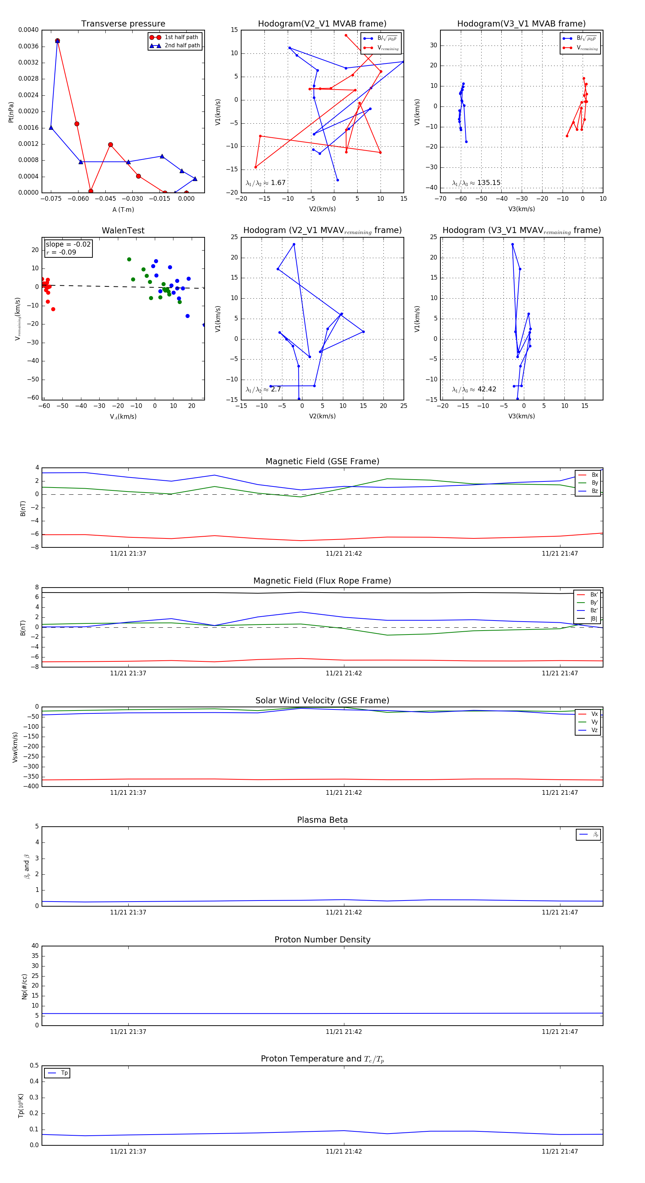The height and width of the screenshot is (1183, 645).
Task: Click the |B| legend entry in flux rope plot
Action: point(587,619)
